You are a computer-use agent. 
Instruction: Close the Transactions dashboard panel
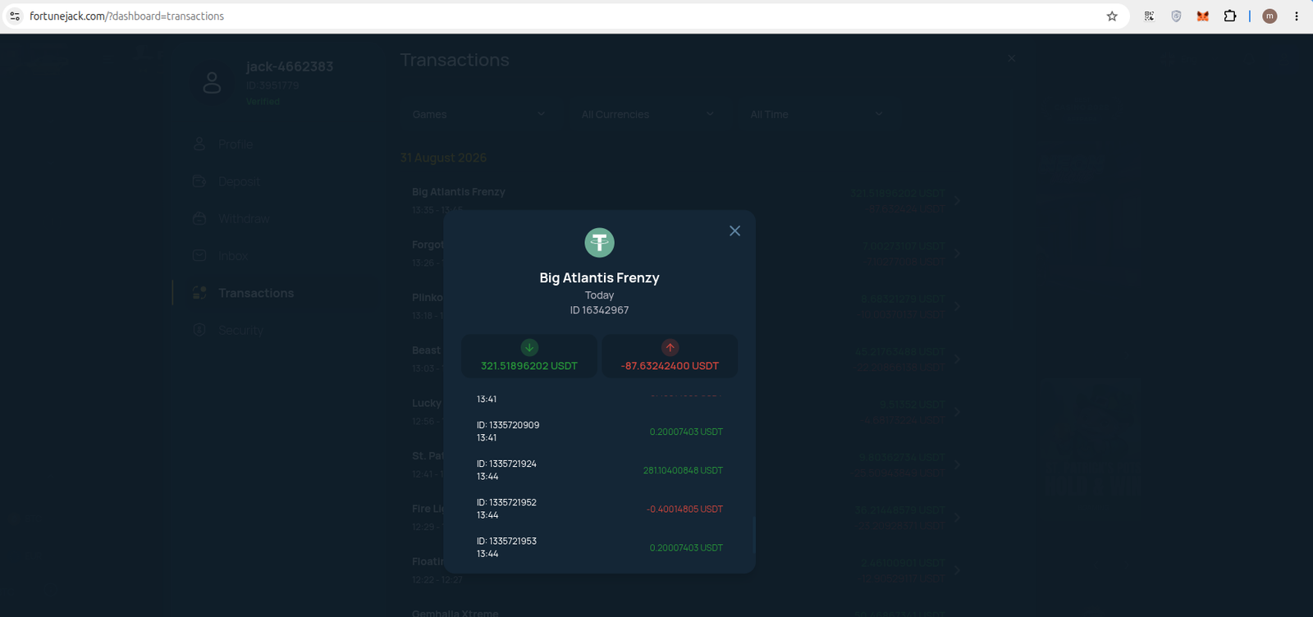(1012, 59)
